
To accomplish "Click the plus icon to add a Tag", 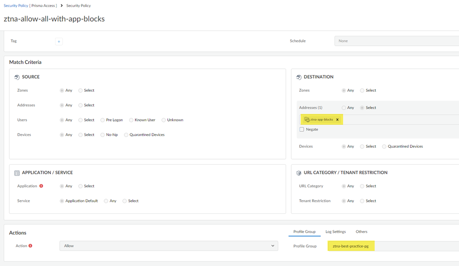I will (59, 41).
